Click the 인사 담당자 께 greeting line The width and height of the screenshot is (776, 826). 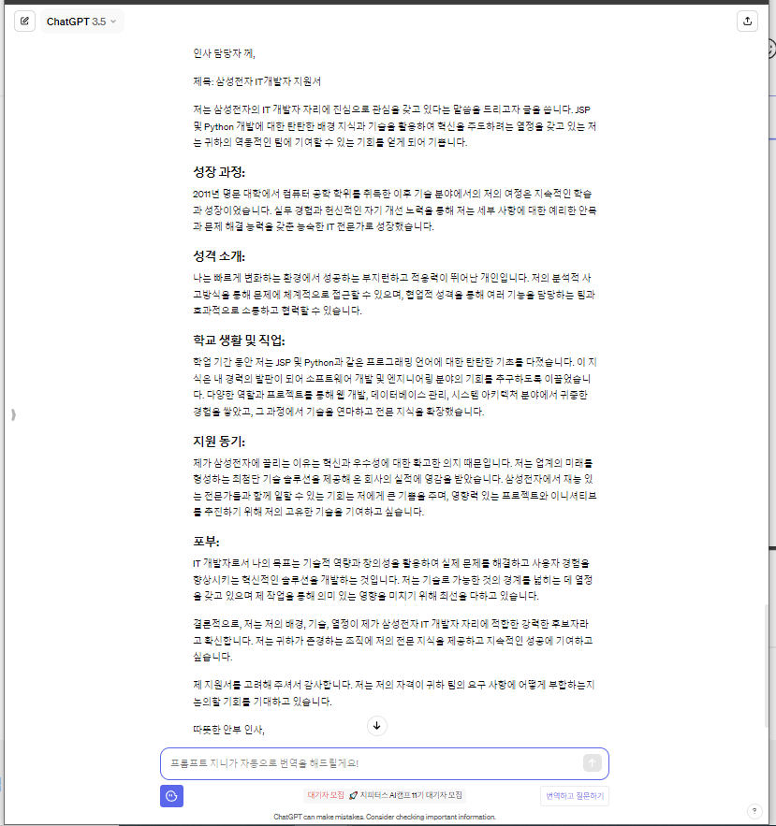tap(224, 53)
